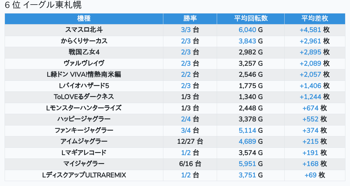Click the 平均差枚 column header
350x186 pixels.
[x=314, y=18]
